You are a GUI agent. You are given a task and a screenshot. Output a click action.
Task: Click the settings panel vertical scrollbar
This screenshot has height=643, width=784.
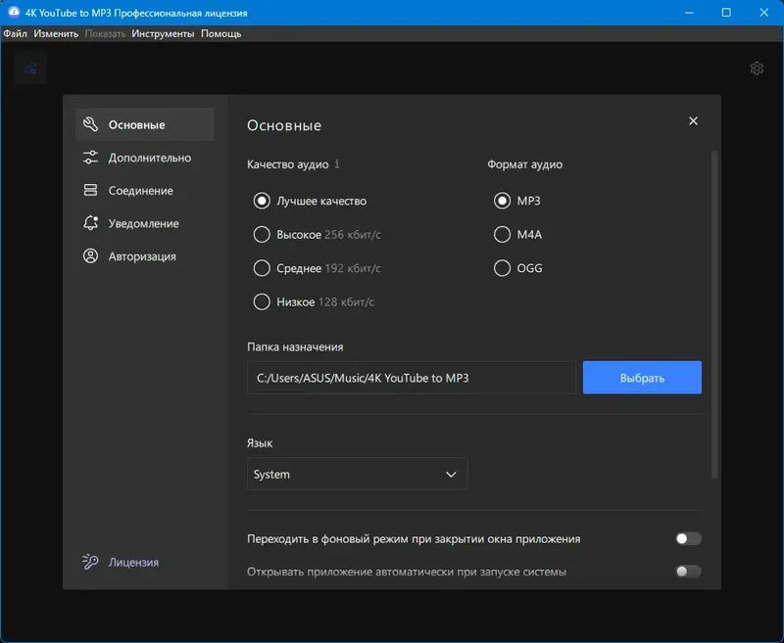[714, 314]
